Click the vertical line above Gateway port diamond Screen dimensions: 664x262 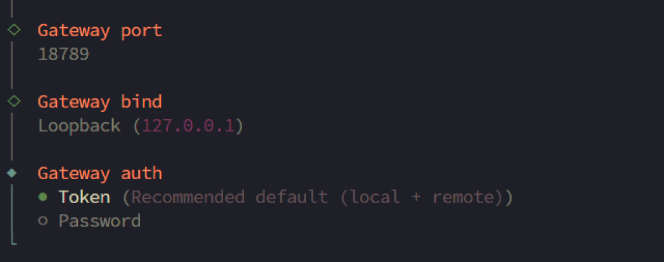pyautogui.click(x=12, y=8)
